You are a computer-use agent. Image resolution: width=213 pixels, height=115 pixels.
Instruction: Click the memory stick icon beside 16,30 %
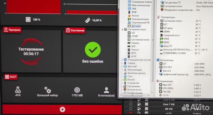88,20
